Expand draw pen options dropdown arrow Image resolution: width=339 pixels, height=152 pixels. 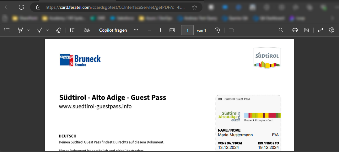[47, 30]
